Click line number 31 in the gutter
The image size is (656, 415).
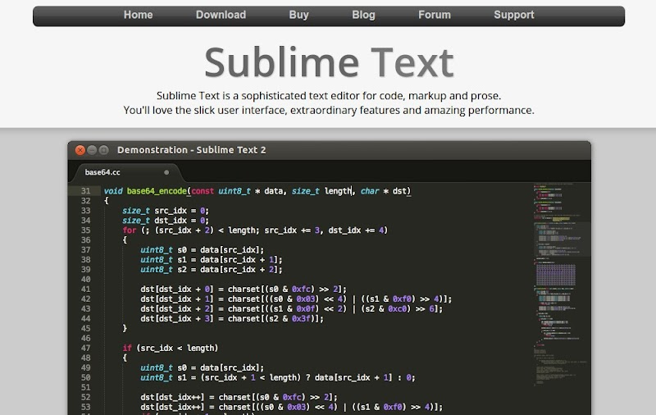coord(85,191)
